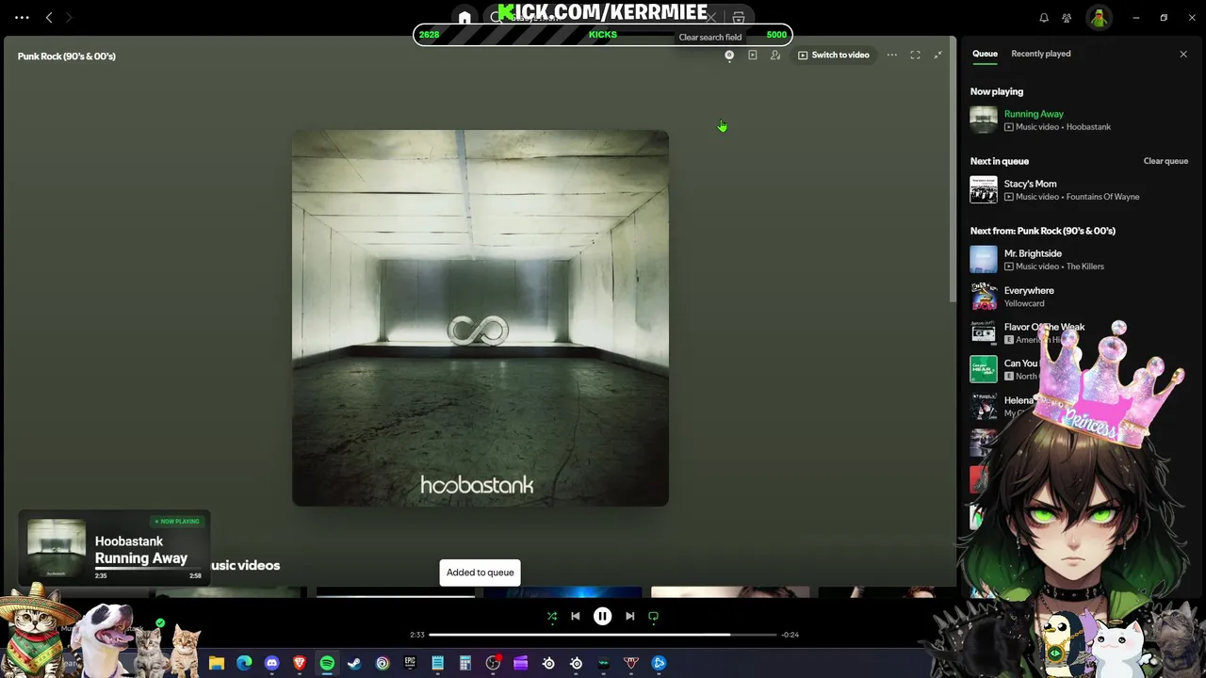Open more options ellipsis beside Switch to video
This screenshot has height=678, width=1206.
pyautogui.click(x=891, y=56)
